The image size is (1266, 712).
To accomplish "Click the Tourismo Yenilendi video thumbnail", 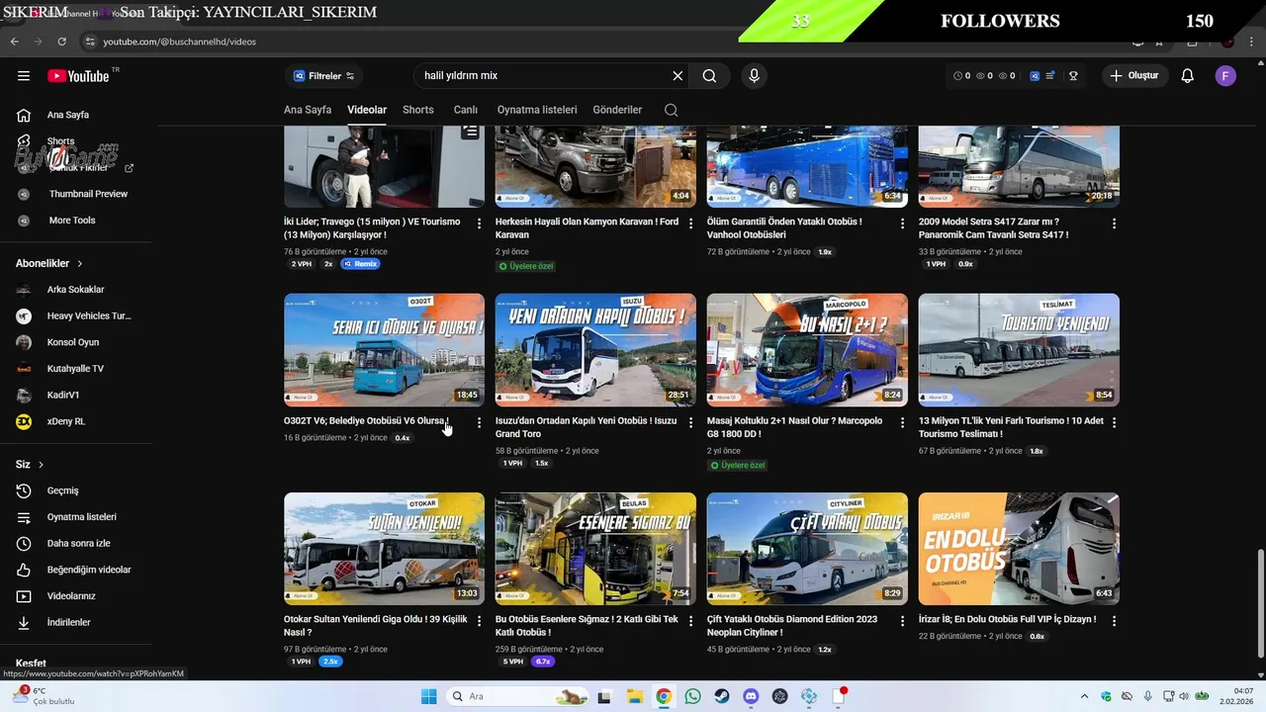I will [1019, 350].
